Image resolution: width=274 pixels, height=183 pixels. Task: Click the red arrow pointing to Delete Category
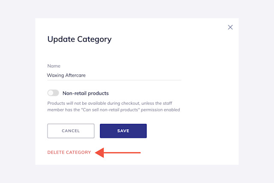click(118, 153)
